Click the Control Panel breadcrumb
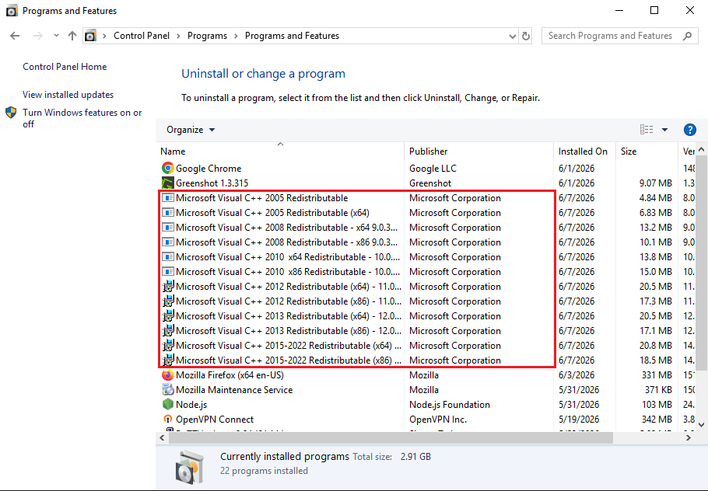 point(142,36)
